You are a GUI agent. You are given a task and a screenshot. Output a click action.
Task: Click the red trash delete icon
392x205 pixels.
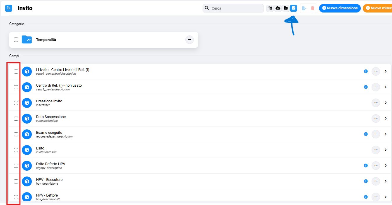pyautogui.click(x=313, y=8)
